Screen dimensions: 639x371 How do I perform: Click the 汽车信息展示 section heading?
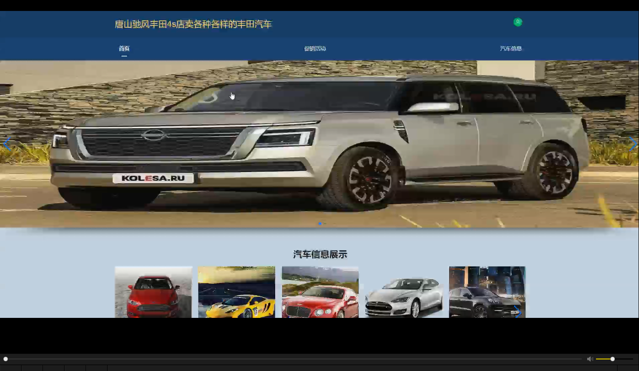[x=320, y=254]
